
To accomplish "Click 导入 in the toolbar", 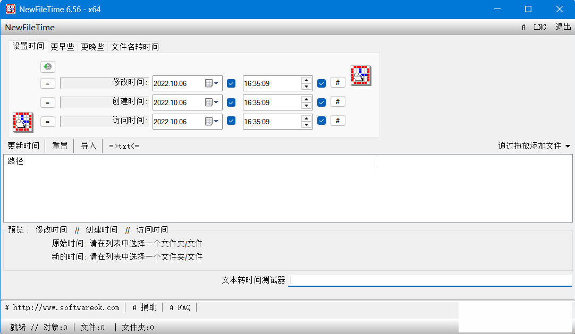I will click(x=88, y=145).
